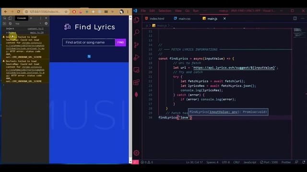Open Extensions view in activity bar
This screenshot has height=172, width=307.
[136, 82]
